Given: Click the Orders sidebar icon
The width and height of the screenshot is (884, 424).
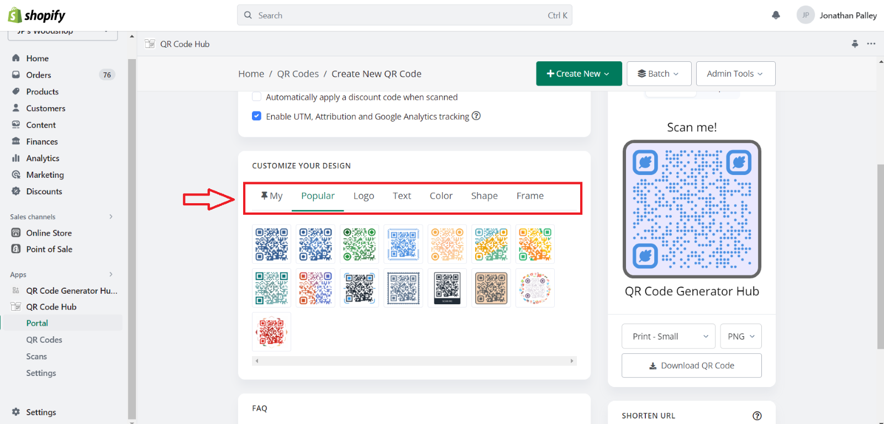Looking at the screenshot, I should pyautogui.click(x=16, y=75).
